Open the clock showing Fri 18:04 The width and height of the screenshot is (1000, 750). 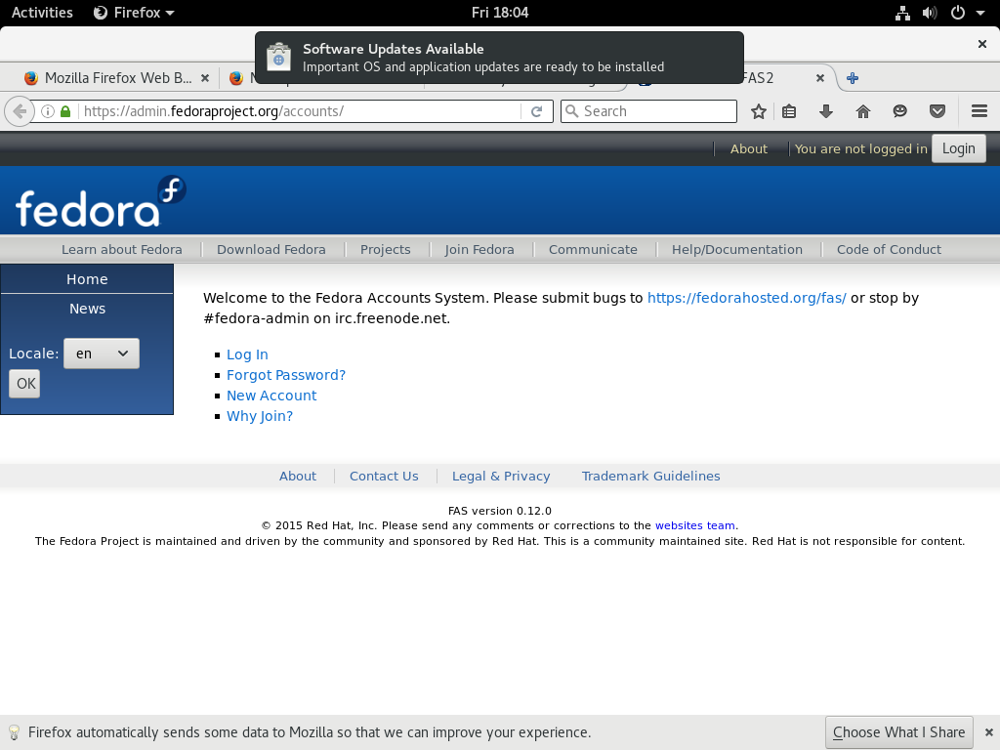point(500,13)
